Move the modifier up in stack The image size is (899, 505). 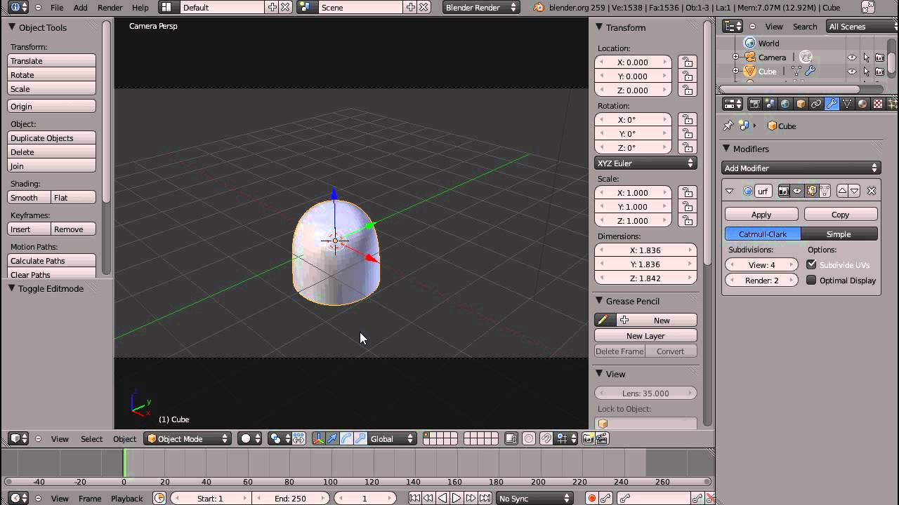point(842,191)
